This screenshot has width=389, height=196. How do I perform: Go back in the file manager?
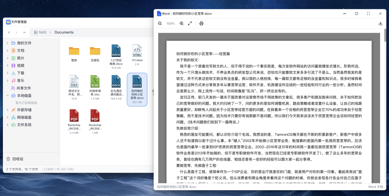coord(9,32)
